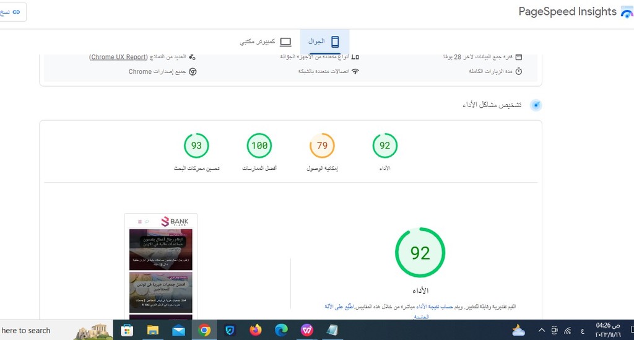Click the network wifi tray icon
This screenshot has width=634, height=340.
[x=568, y=331]
